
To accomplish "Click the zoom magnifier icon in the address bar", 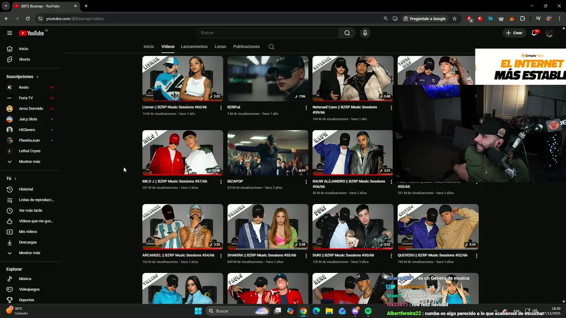I will [x=386, y=19].
